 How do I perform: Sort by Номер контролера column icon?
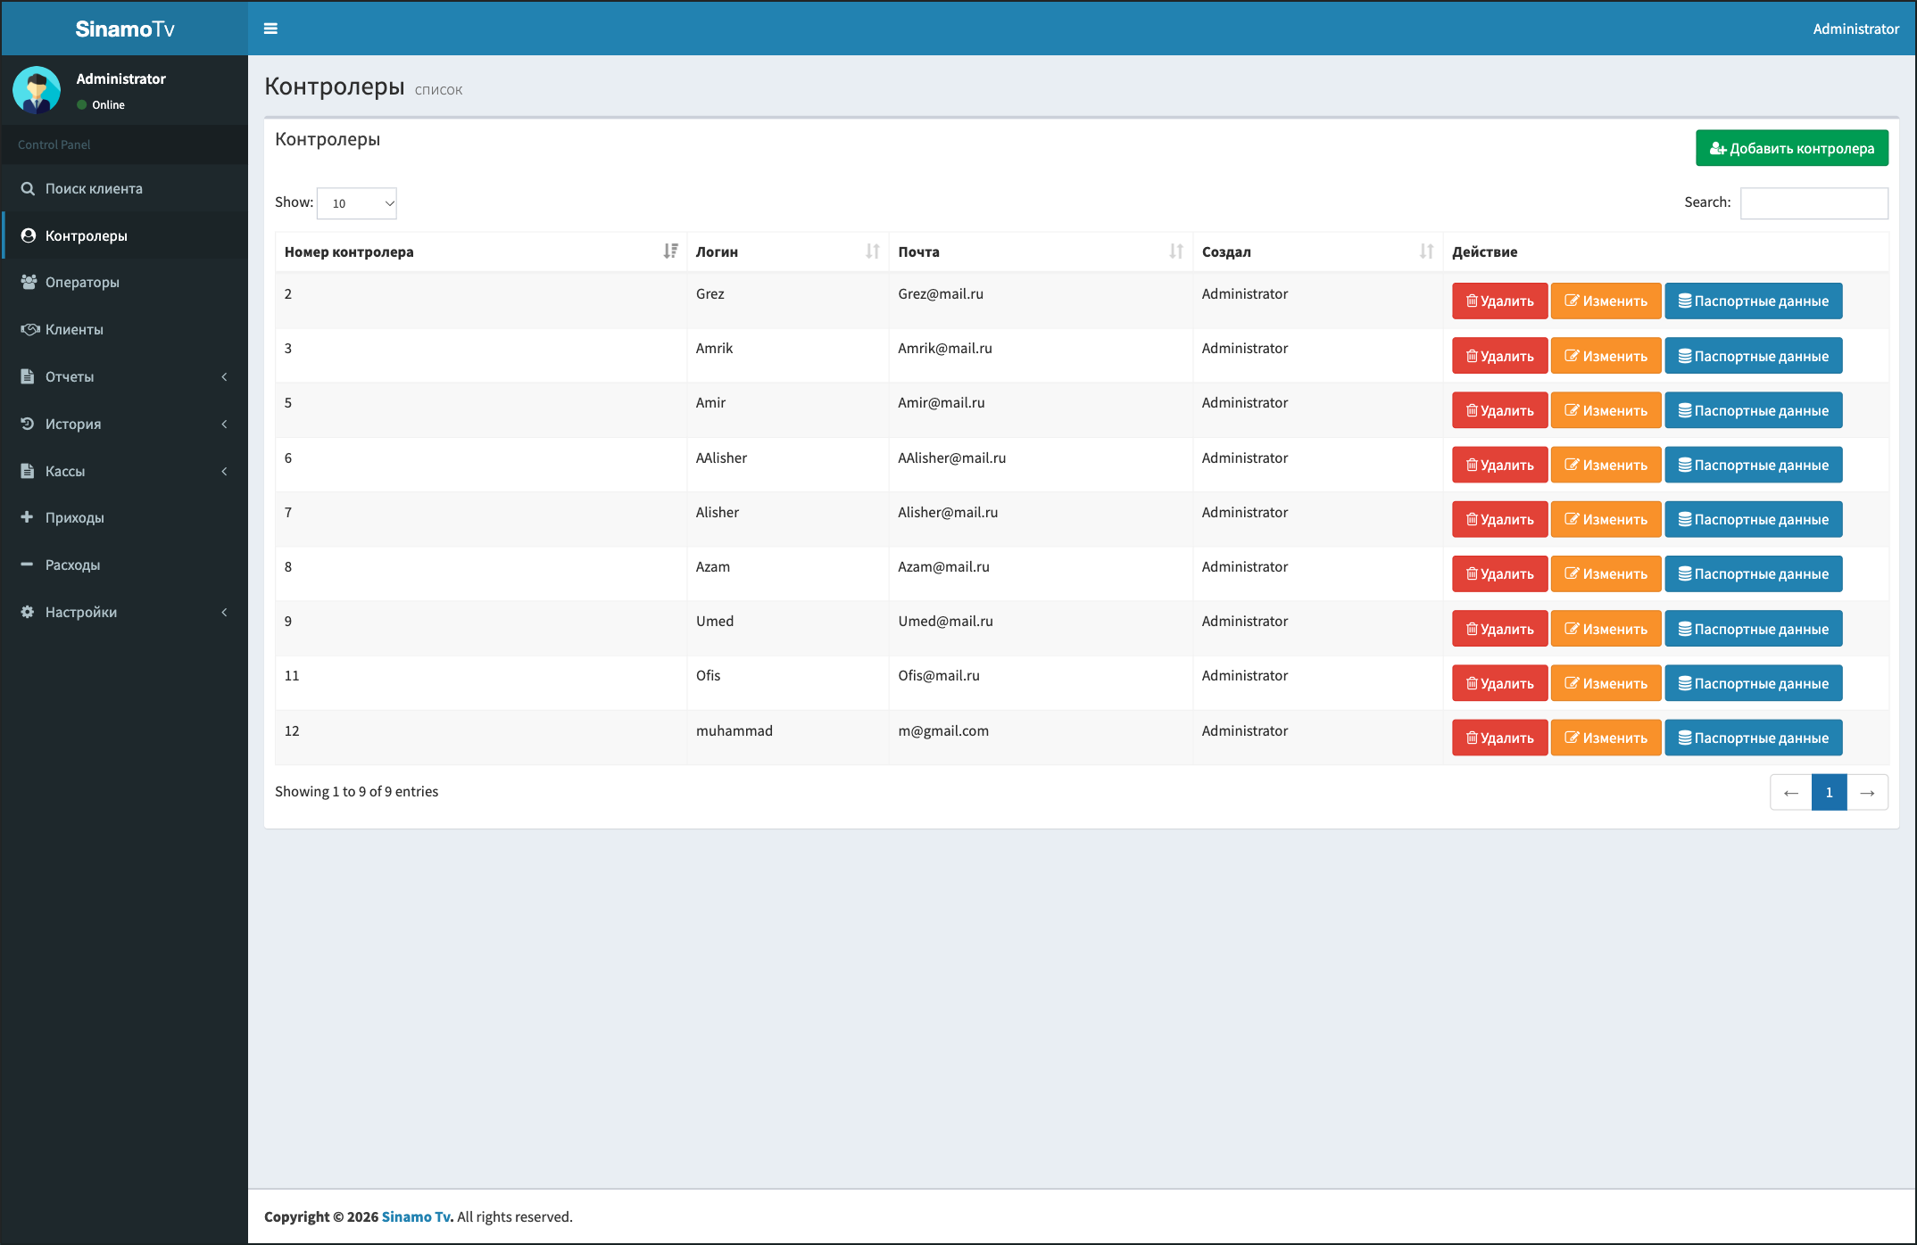click(x=671, y=251)
